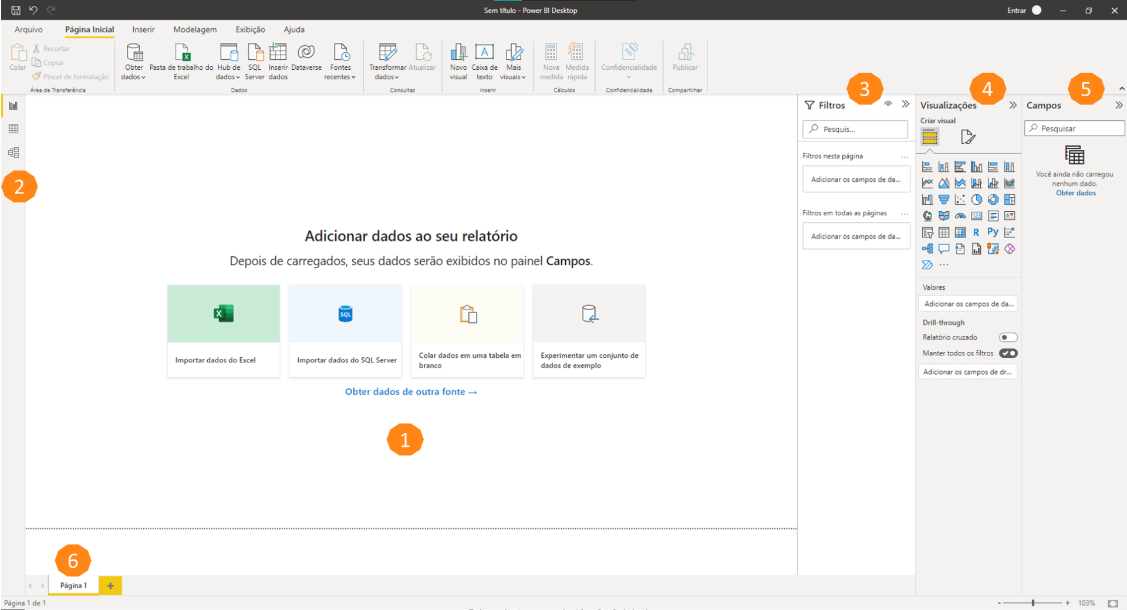
Task: Switch to the Modelagem ribbon tab
Action: coord(194,29)
